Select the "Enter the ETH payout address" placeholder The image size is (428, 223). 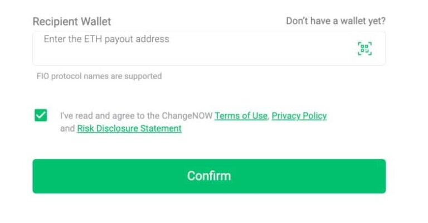(x=106, y=39)
